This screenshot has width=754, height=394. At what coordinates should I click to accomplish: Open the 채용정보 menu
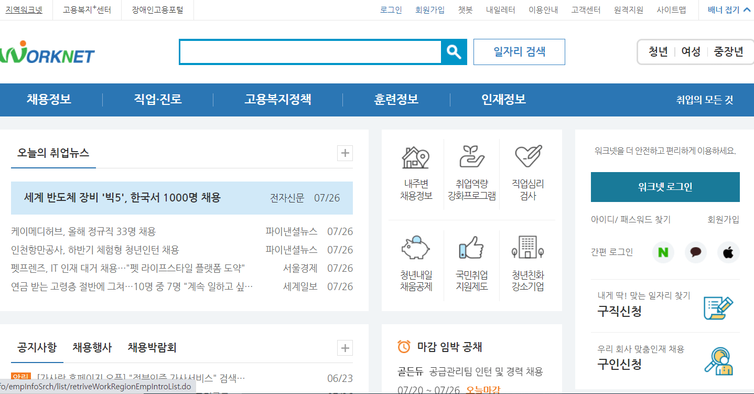[x=49, y=99]
